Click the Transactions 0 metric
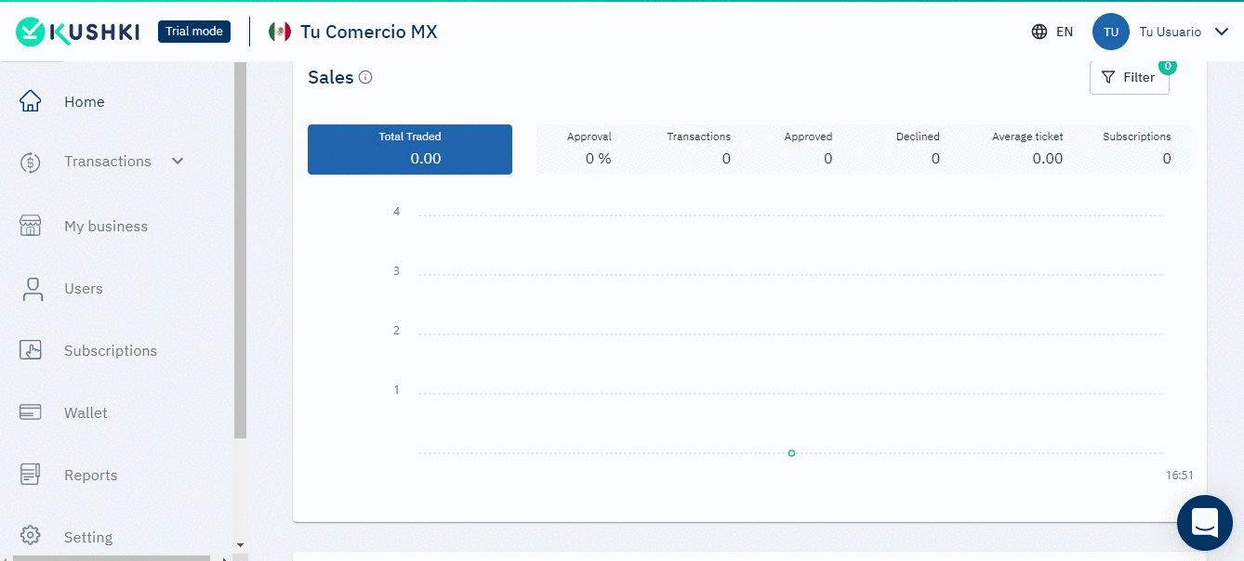The width and height of the screenshot is (1244, 561). tap(698, 149)
